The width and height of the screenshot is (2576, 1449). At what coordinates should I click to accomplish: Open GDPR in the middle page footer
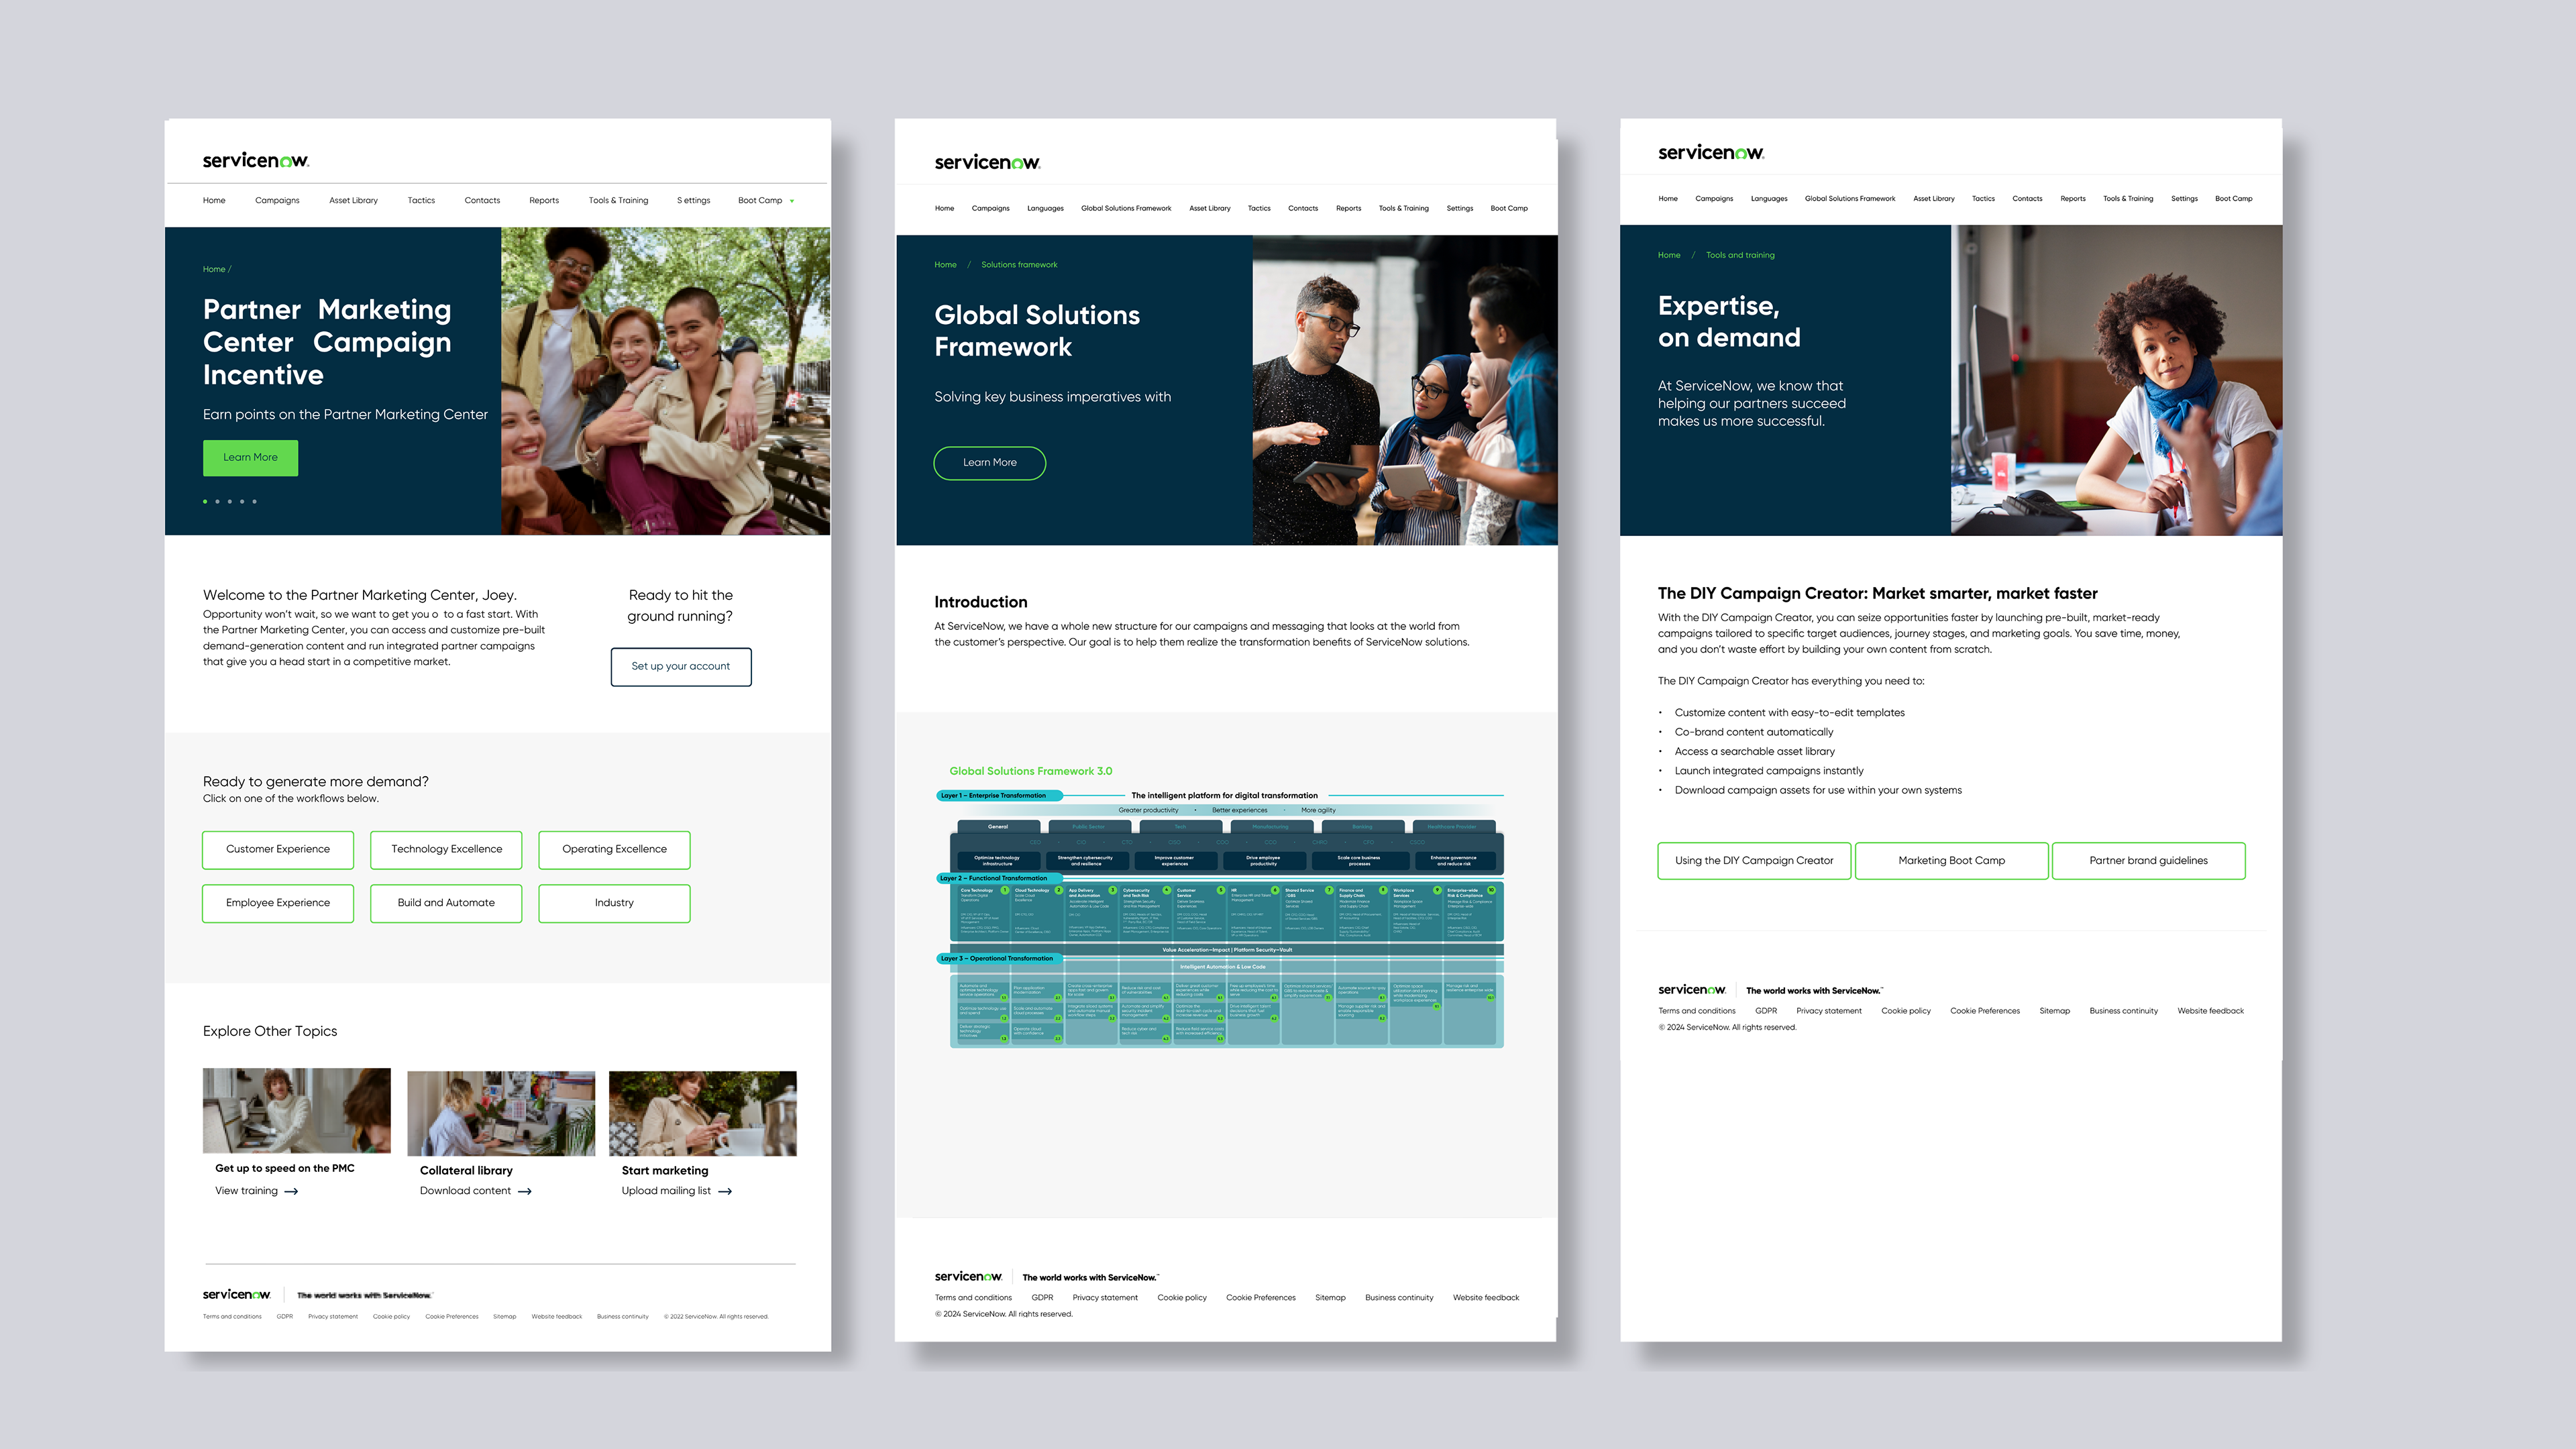[1042, 1298]
